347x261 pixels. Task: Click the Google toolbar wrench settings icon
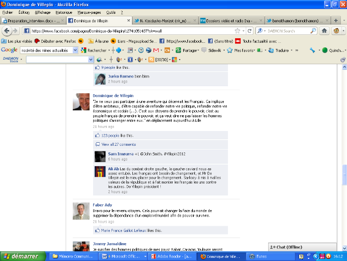[x=312, y=50]
